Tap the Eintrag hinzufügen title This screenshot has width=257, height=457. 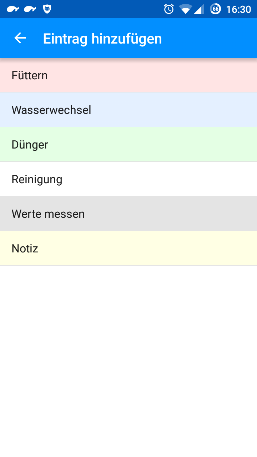pyautogui.click(x=102, y=39)
